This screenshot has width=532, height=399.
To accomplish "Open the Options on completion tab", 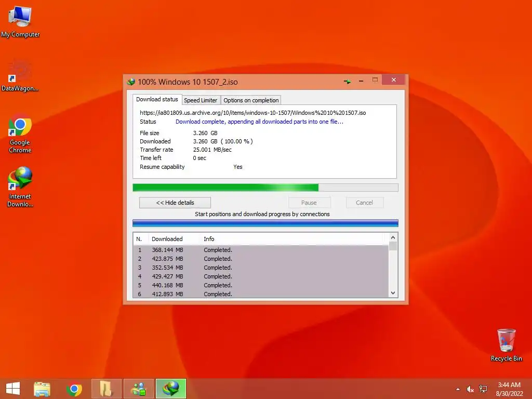I will (251, 100).
